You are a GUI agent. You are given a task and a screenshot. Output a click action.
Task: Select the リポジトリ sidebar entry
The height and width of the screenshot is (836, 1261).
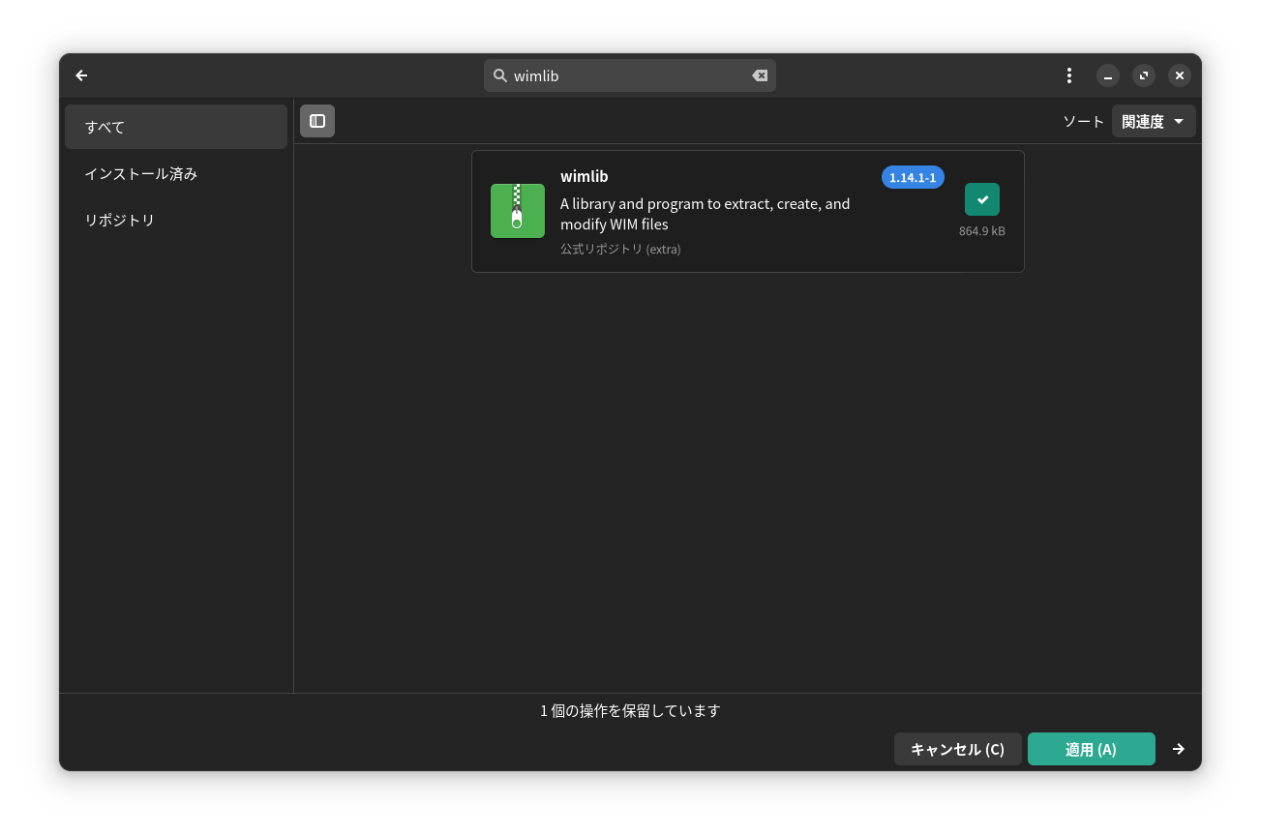click(x=120, y=220)
